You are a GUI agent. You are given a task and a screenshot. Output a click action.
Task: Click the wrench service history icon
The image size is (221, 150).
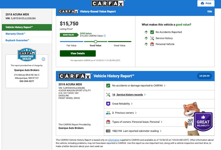(108, 95)
